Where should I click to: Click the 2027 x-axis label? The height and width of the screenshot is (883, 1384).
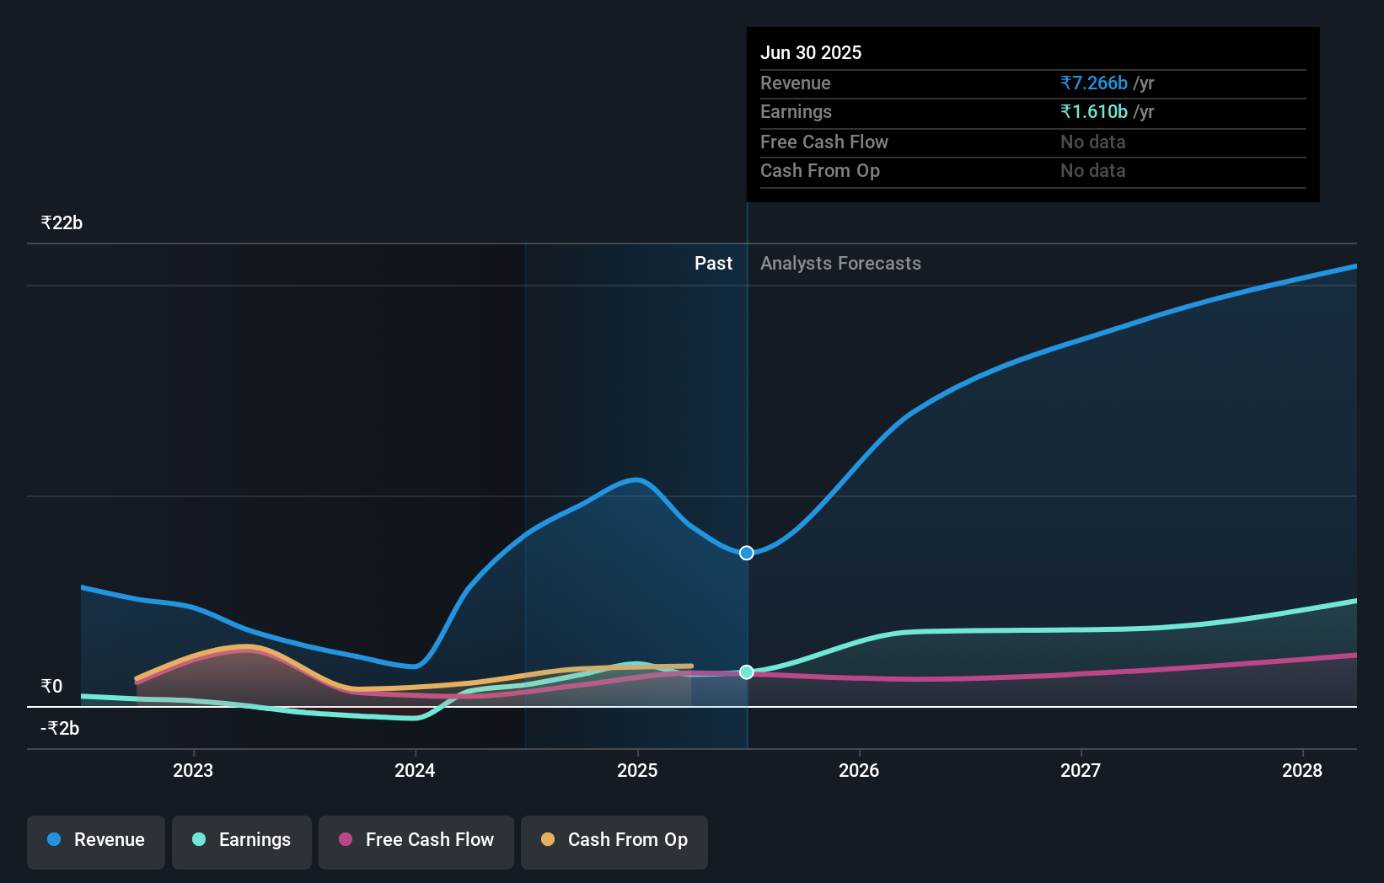(1081, 770)
